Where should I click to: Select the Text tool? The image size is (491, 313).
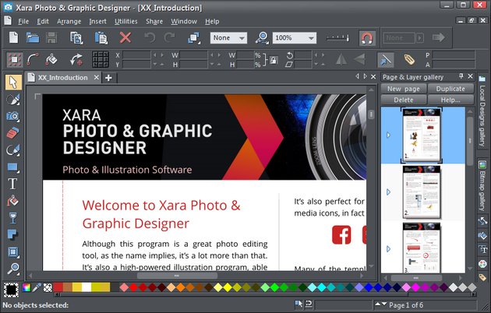pyautogui.click(x=12, y=184)
